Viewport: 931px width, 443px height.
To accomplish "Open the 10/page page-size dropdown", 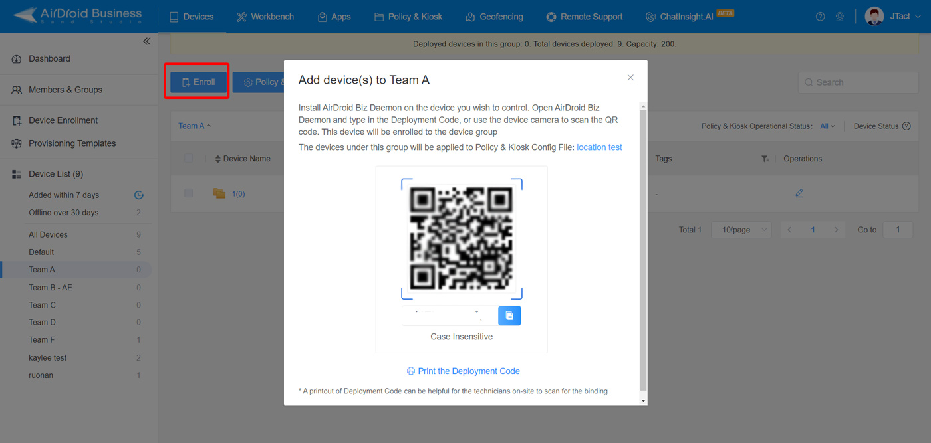I will 741,230.
